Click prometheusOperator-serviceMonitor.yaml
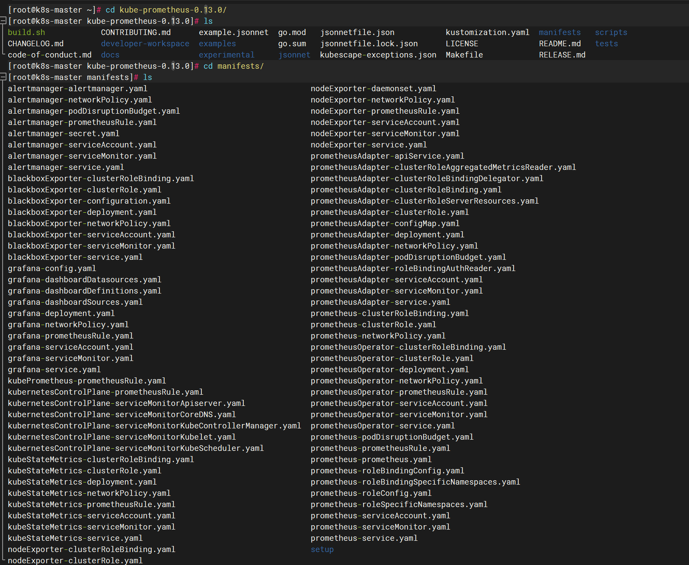 tap(399, 415)
